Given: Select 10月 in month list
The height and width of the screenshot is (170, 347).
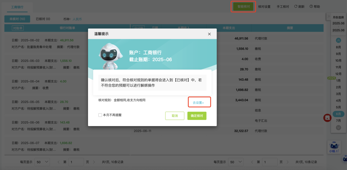Looking at the screenshot, I should 338,61.
